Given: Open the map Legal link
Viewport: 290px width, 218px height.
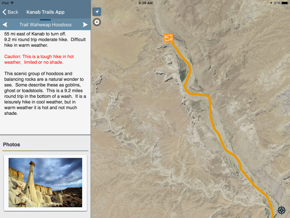Looking at the screenshot, I should [x=97, y=215].
